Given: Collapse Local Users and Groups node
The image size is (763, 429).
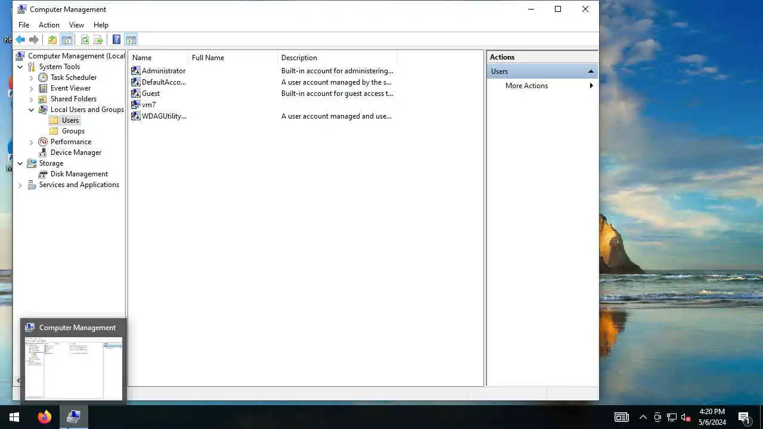Looking at the screenshot, I should (x=32, y=110).
